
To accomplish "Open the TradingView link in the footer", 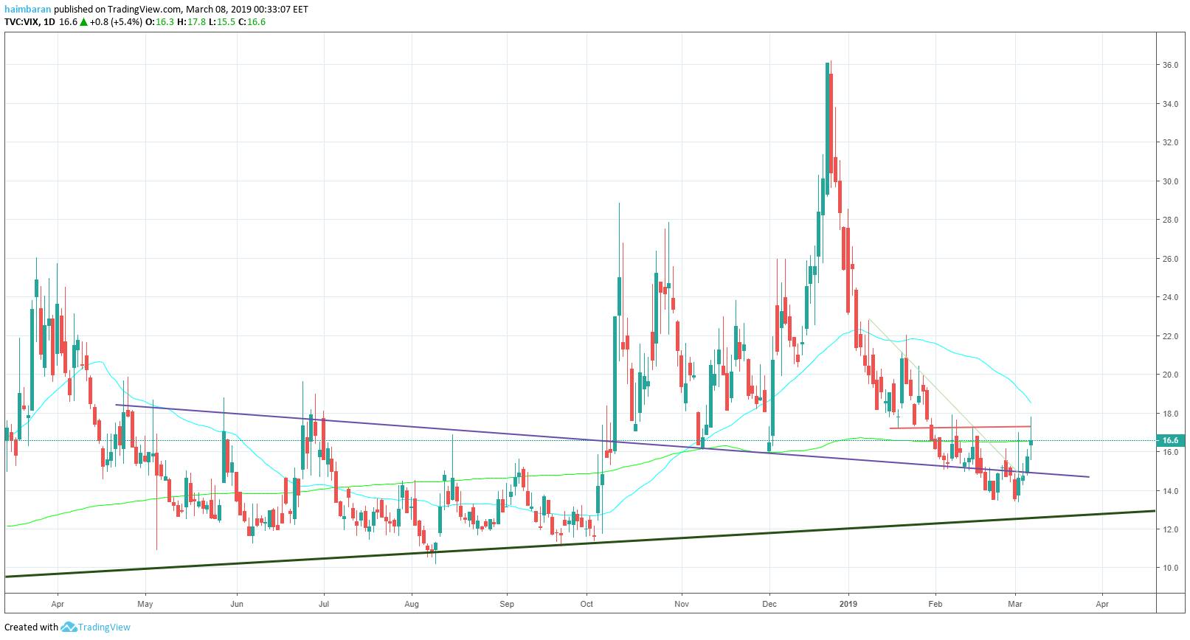I will coord(105,627).
